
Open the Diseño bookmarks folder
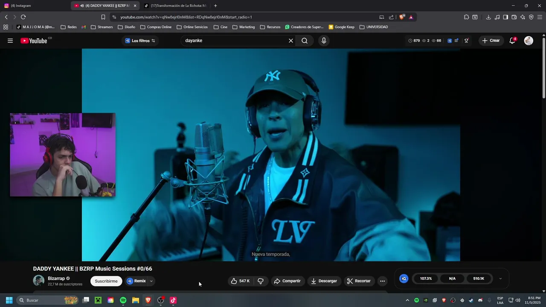point(127,27)
